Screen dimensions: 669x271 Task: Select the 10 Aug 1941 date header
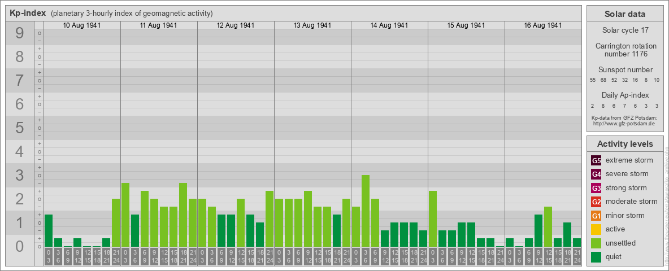click(x=82, y=25)
